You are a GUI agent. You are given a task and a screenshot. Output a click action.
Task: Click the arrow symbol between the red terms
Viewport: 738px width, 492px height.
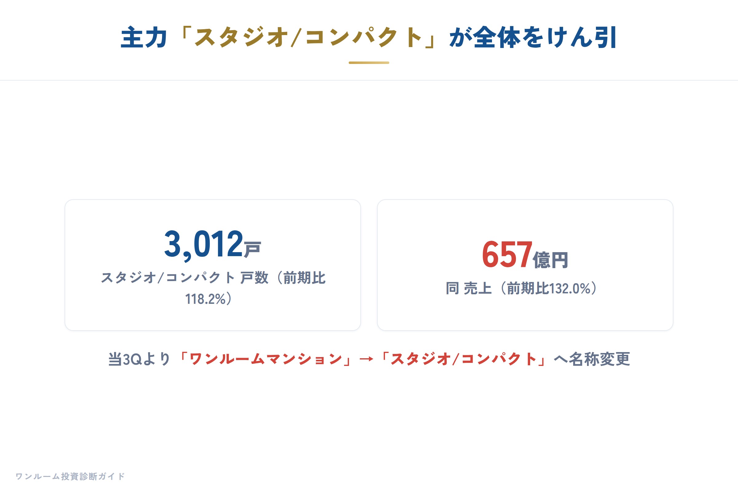click(366, 359)
